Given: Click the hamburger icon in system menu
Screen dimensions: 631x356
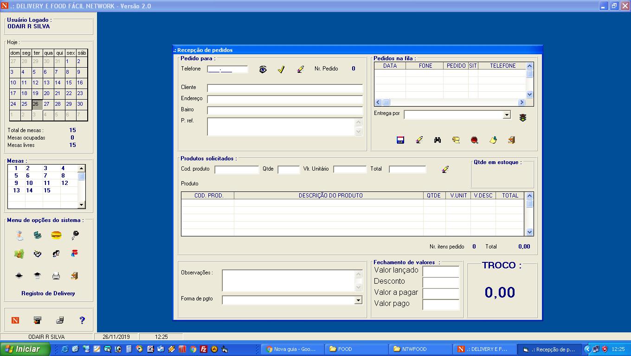Looking at the screenshot, I should point(56,235).
